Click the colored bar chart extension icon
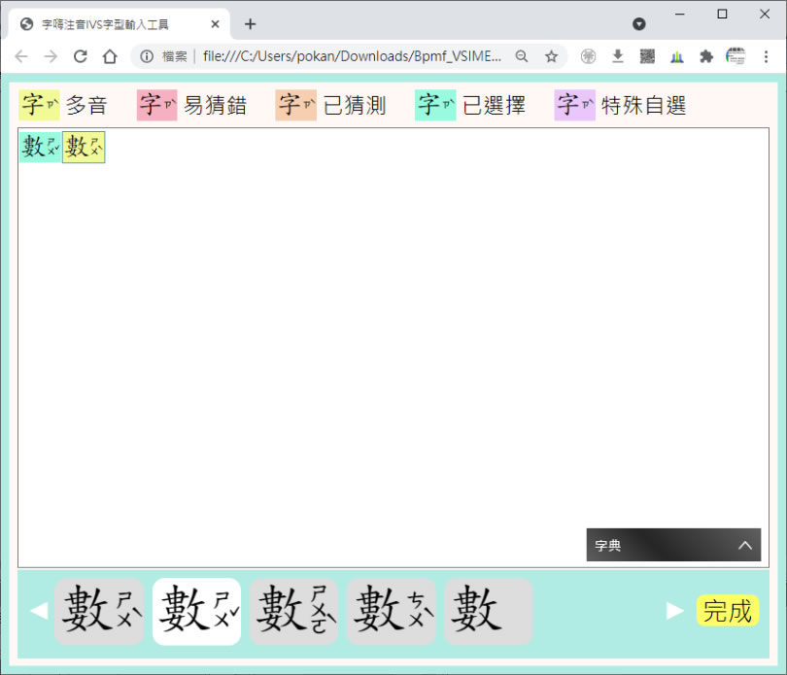787x675 pixels. [x=677, y=56]
